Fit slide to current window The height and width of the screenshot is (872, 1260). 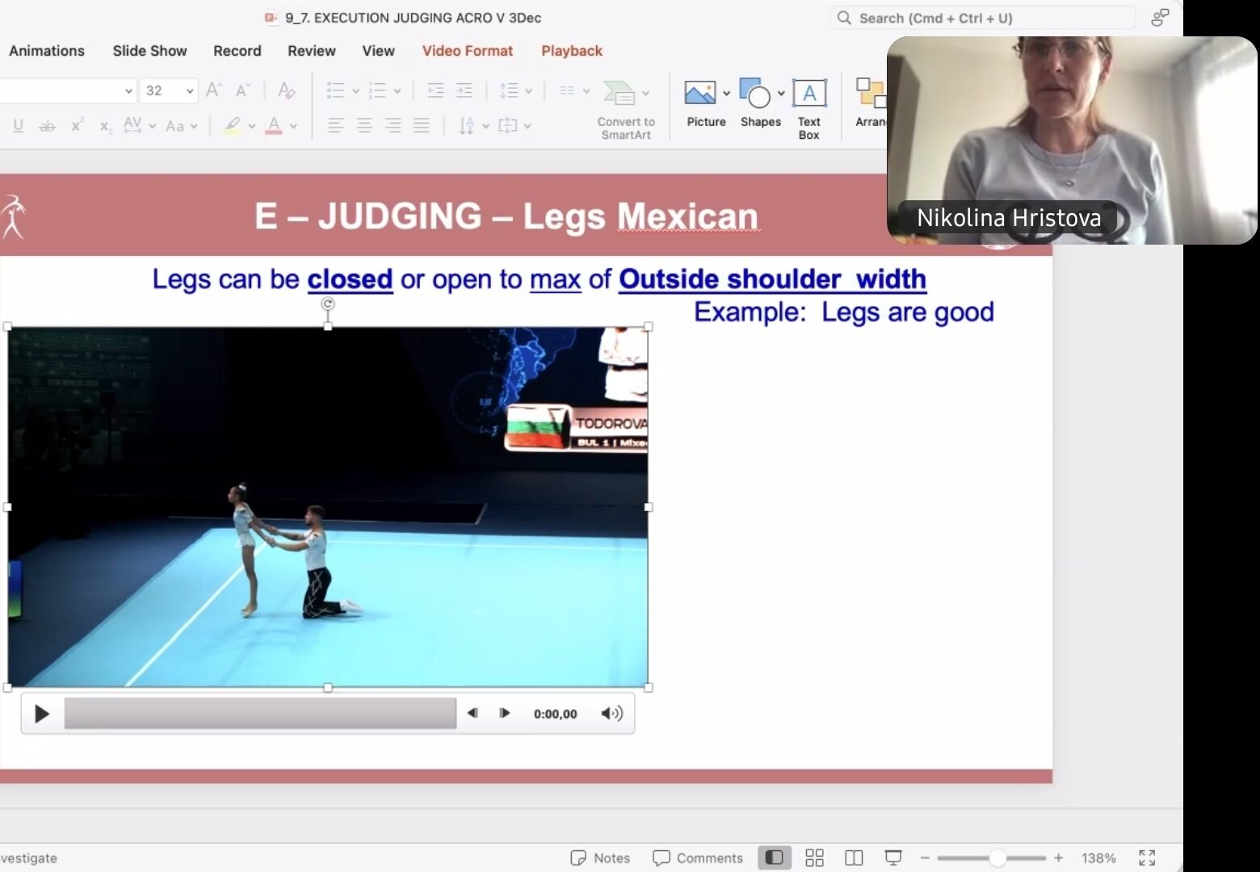pos(1146,857)
